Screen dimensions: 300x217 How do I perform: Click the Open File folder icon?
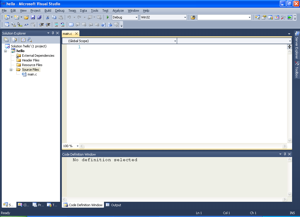tap(26, 17)
